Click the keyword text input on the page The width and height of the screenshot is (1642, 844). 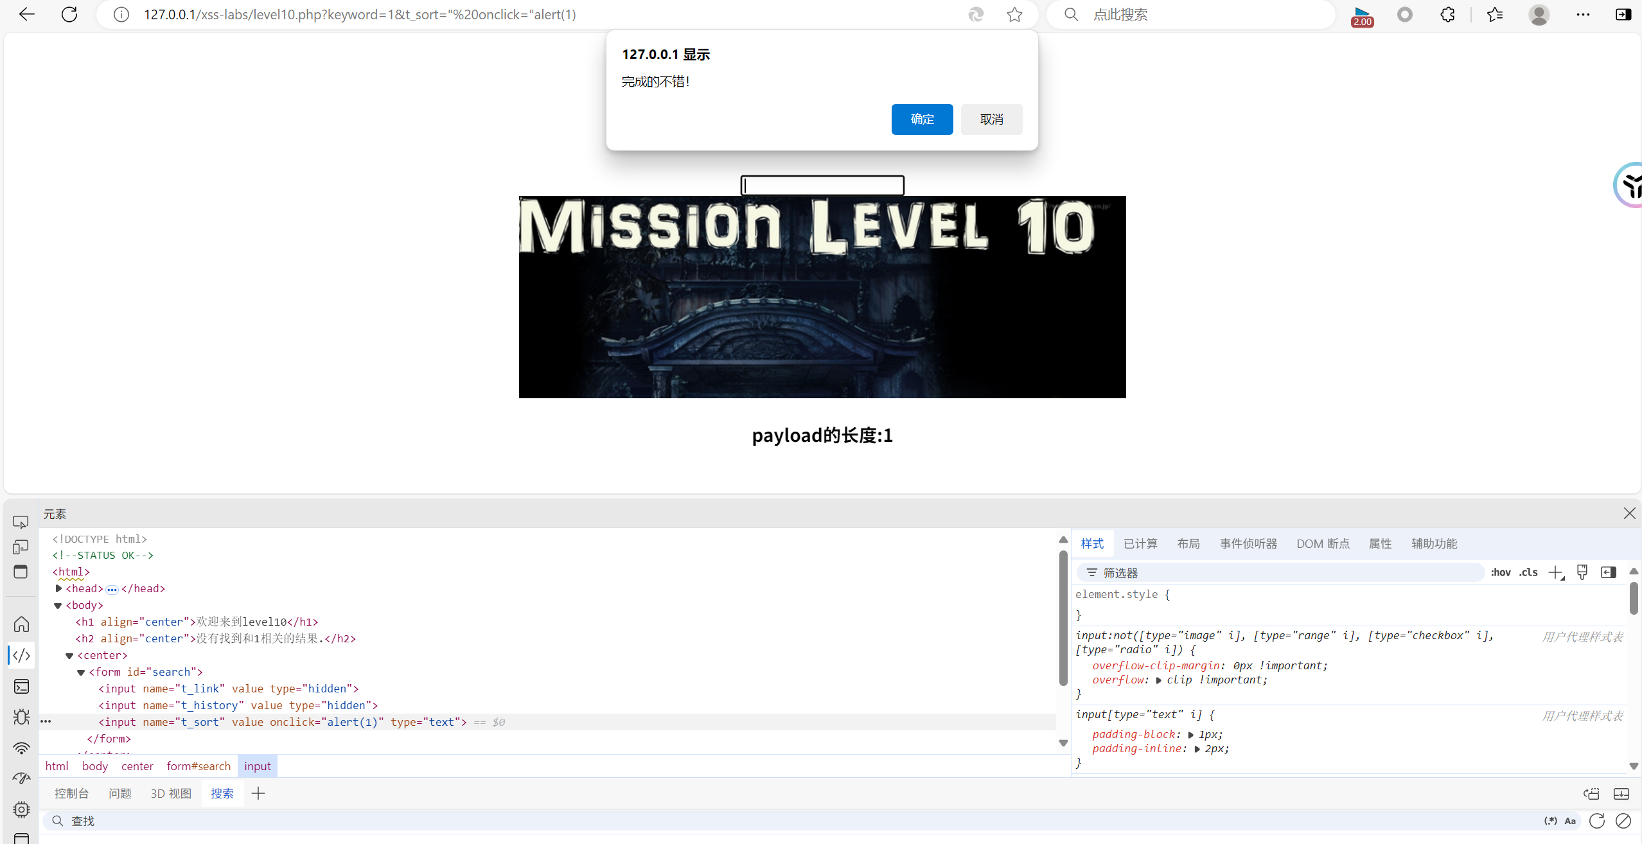822,185
